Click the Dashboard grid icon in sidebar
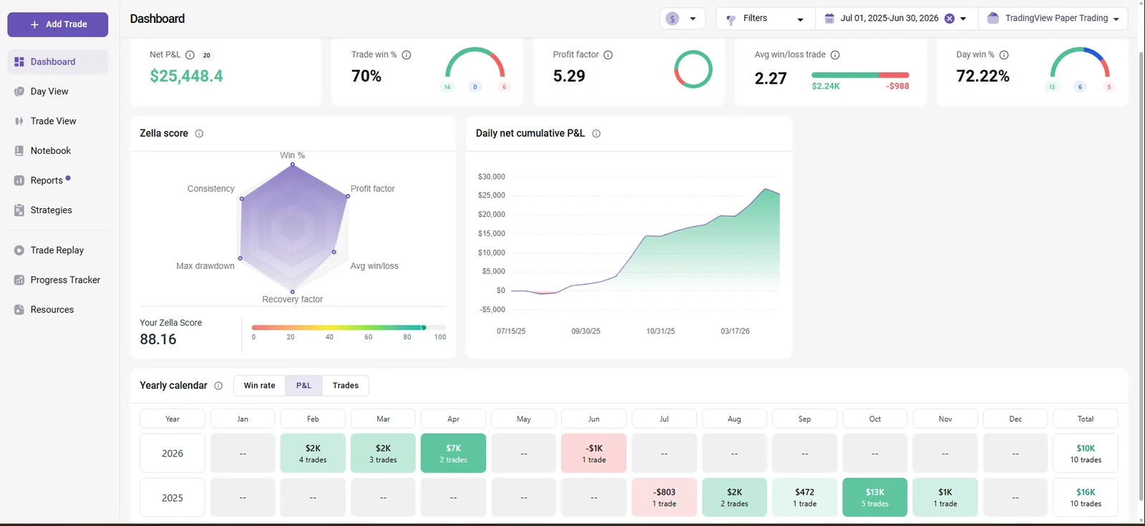 [x=19, y=62]
